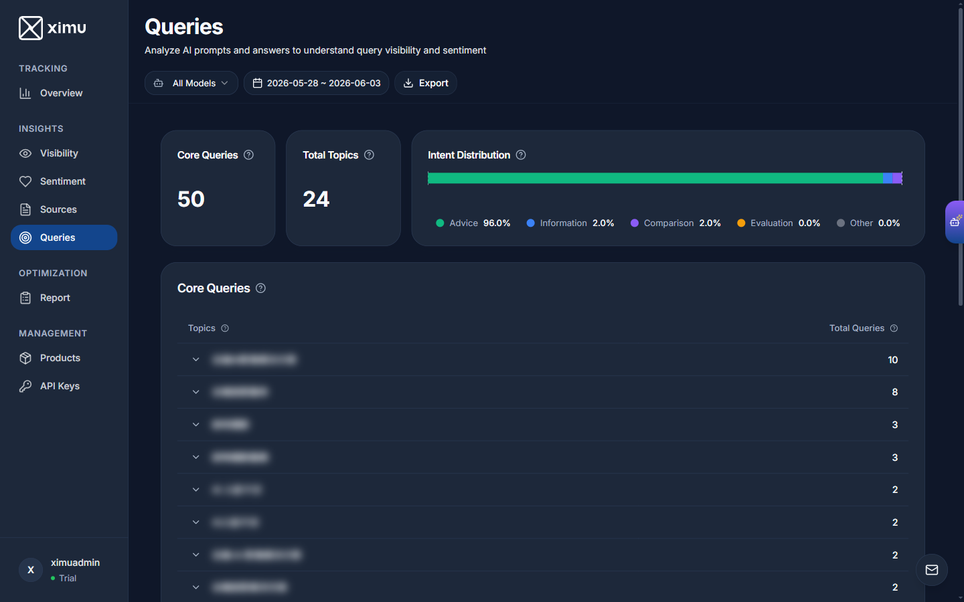Click the green Advice segment of intent bar

655,178
